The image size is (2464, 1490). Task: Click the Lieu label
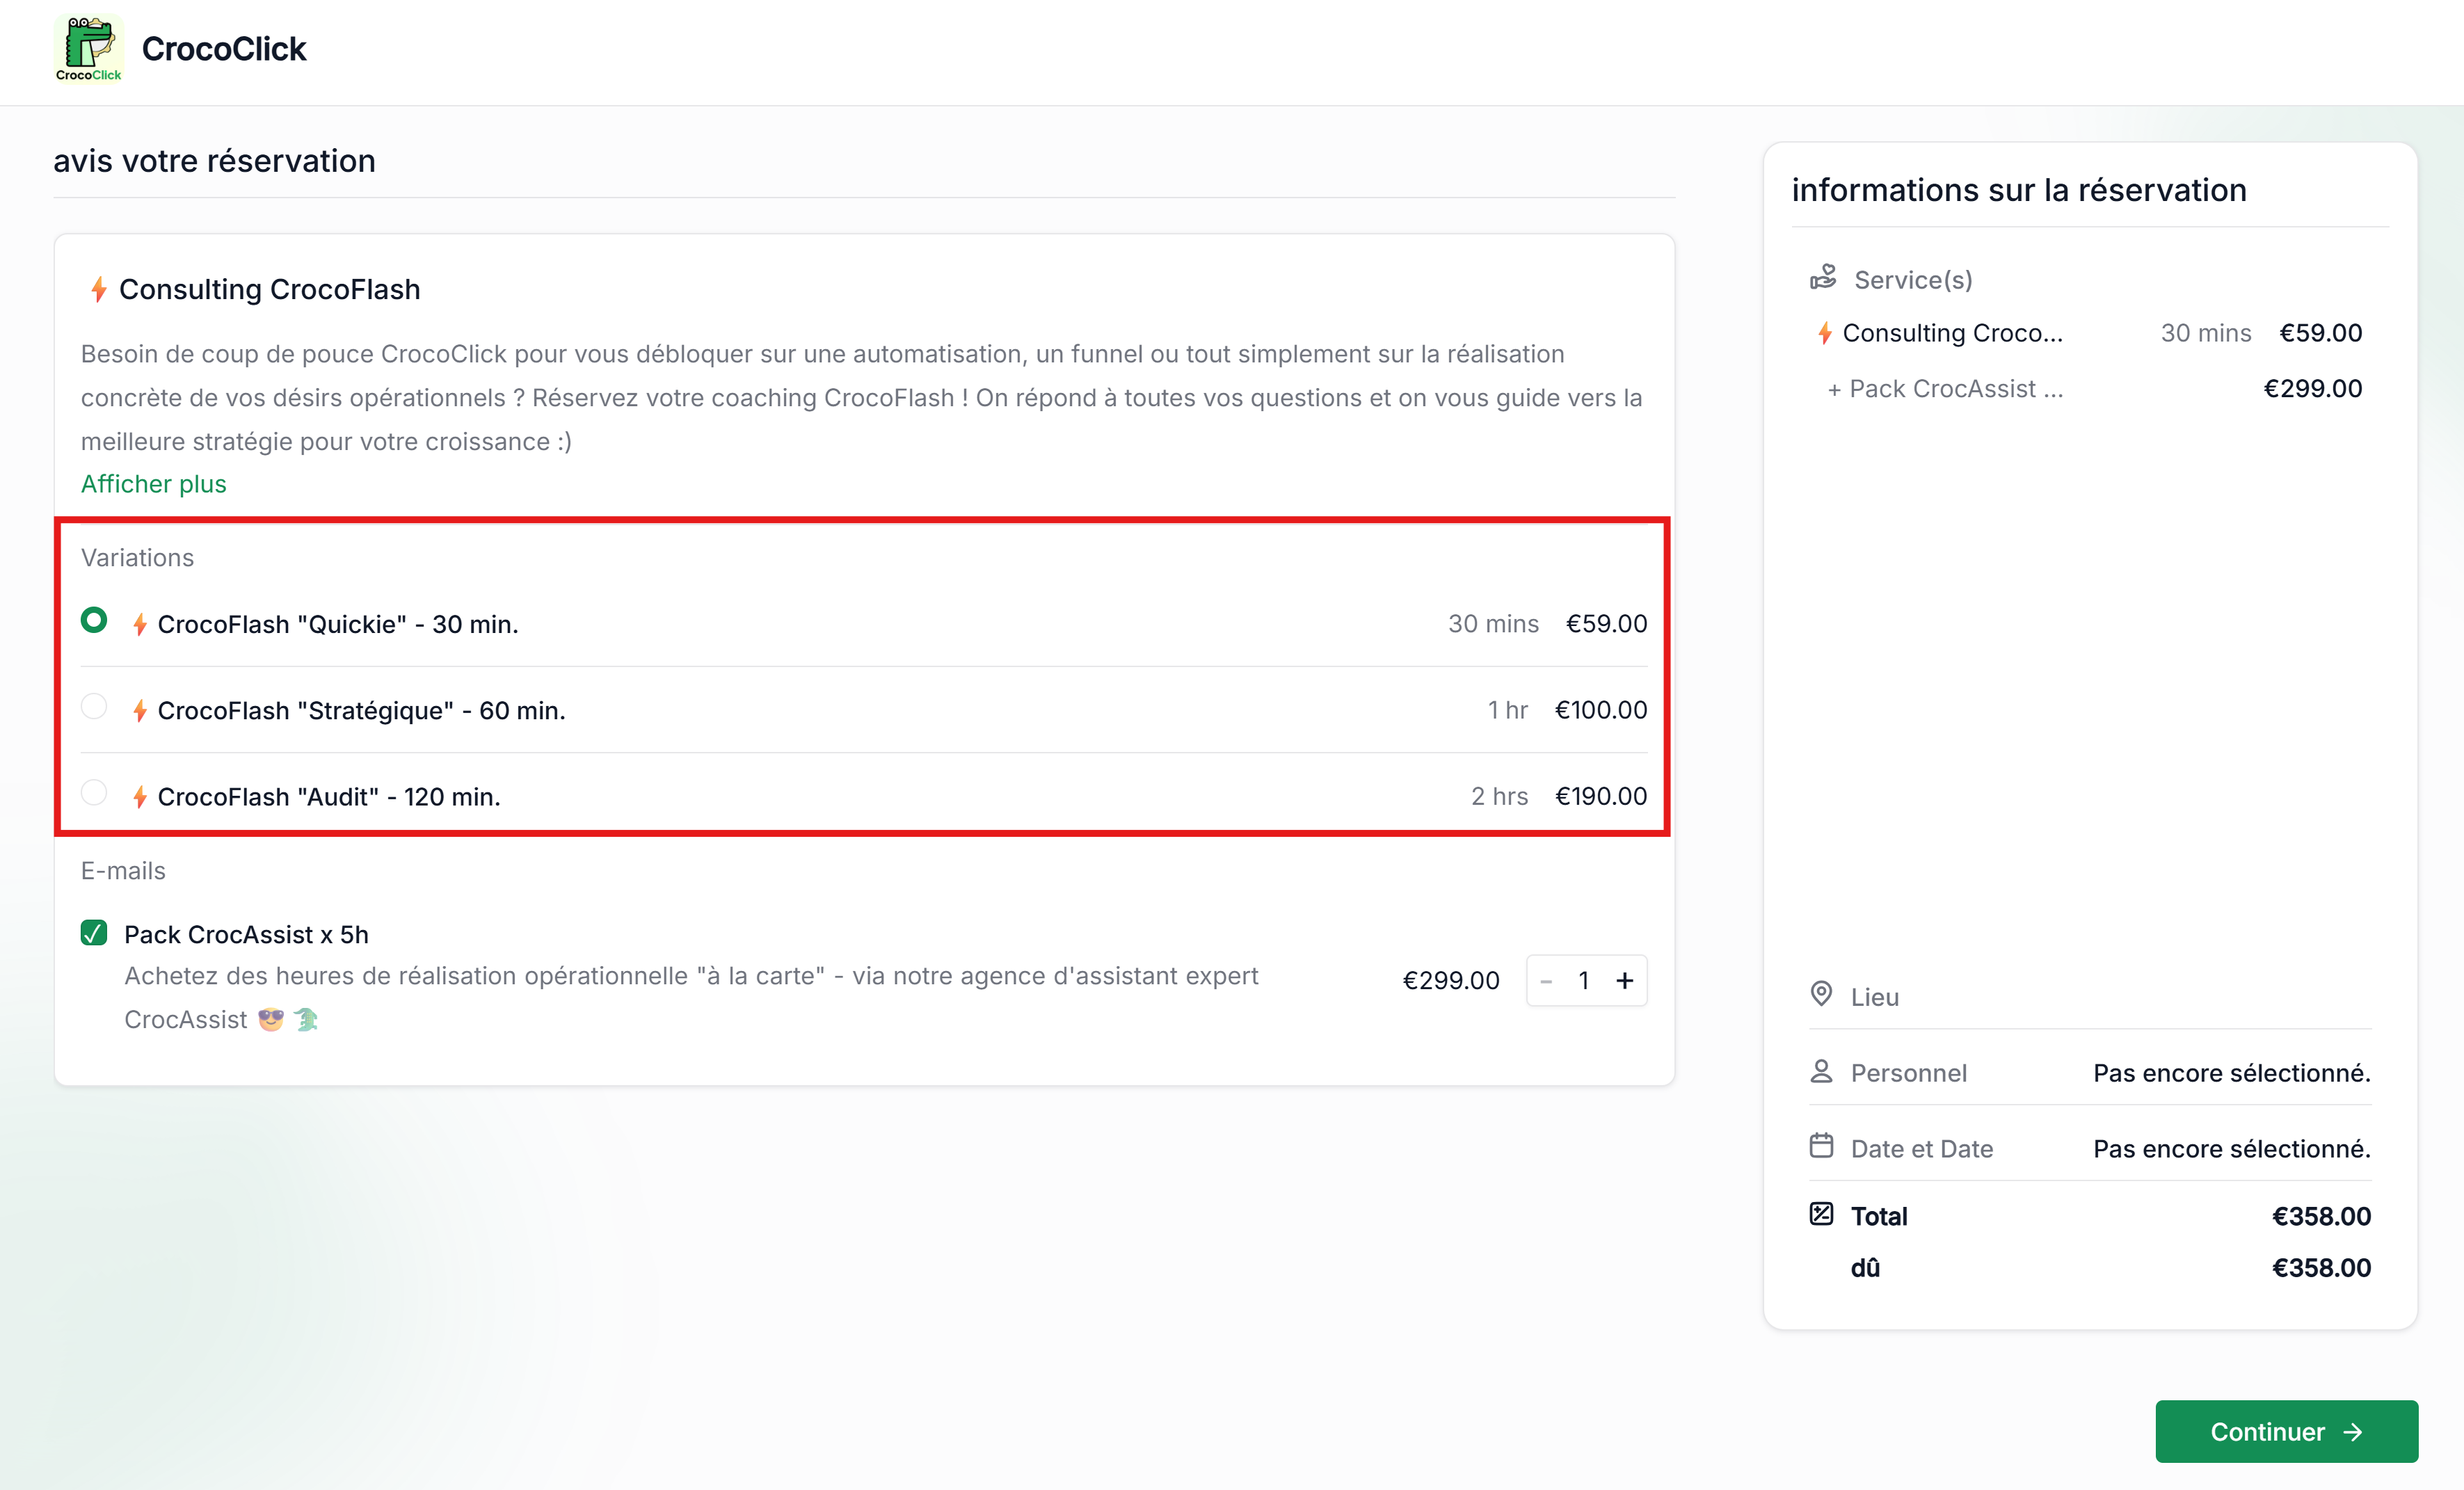click(x=1874, y=997)
